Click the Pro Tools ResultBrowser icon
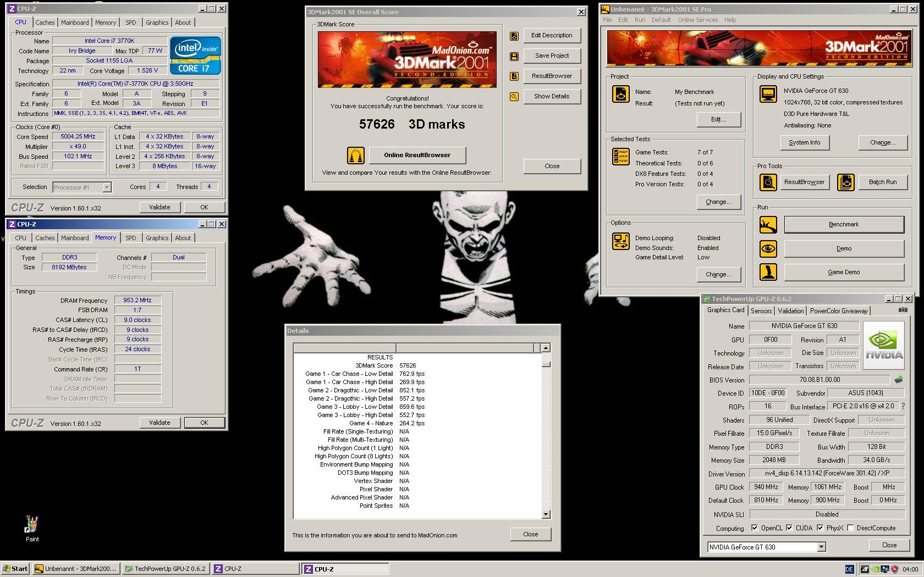Screen dimensions: 924x577 pos(768,182)
